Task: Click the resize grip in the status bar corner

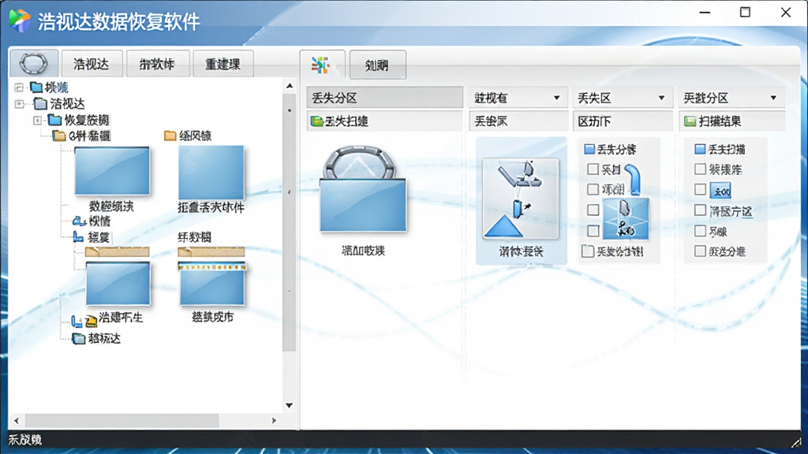Action: (x=797, y=441)
